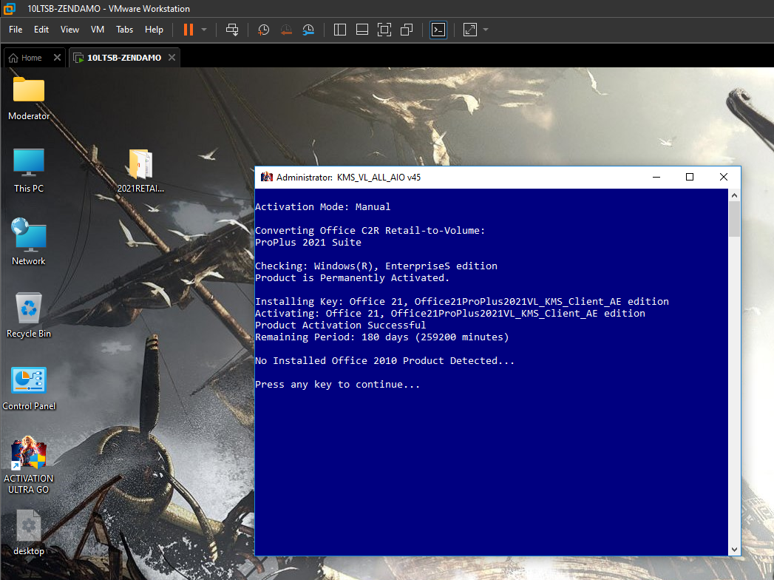774x580 pixels.
Task: Maximize the KMS_VL_ALL_AIO console window
Action: click(x=690, y=177)
